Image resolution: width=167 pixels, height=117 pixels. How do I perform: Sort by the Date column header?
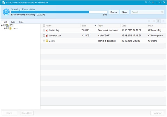tap(124, 26)
